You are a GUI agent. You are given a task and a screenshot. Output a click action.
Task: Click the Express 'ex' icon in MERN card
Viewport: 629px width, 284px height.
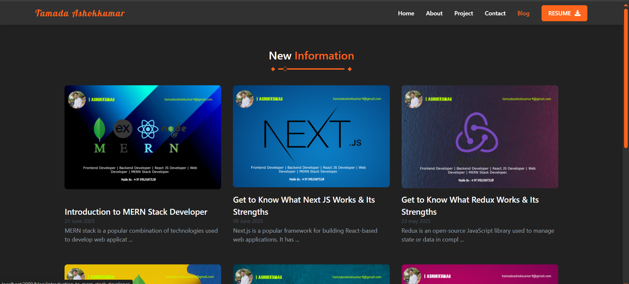(x=123, y=128)
